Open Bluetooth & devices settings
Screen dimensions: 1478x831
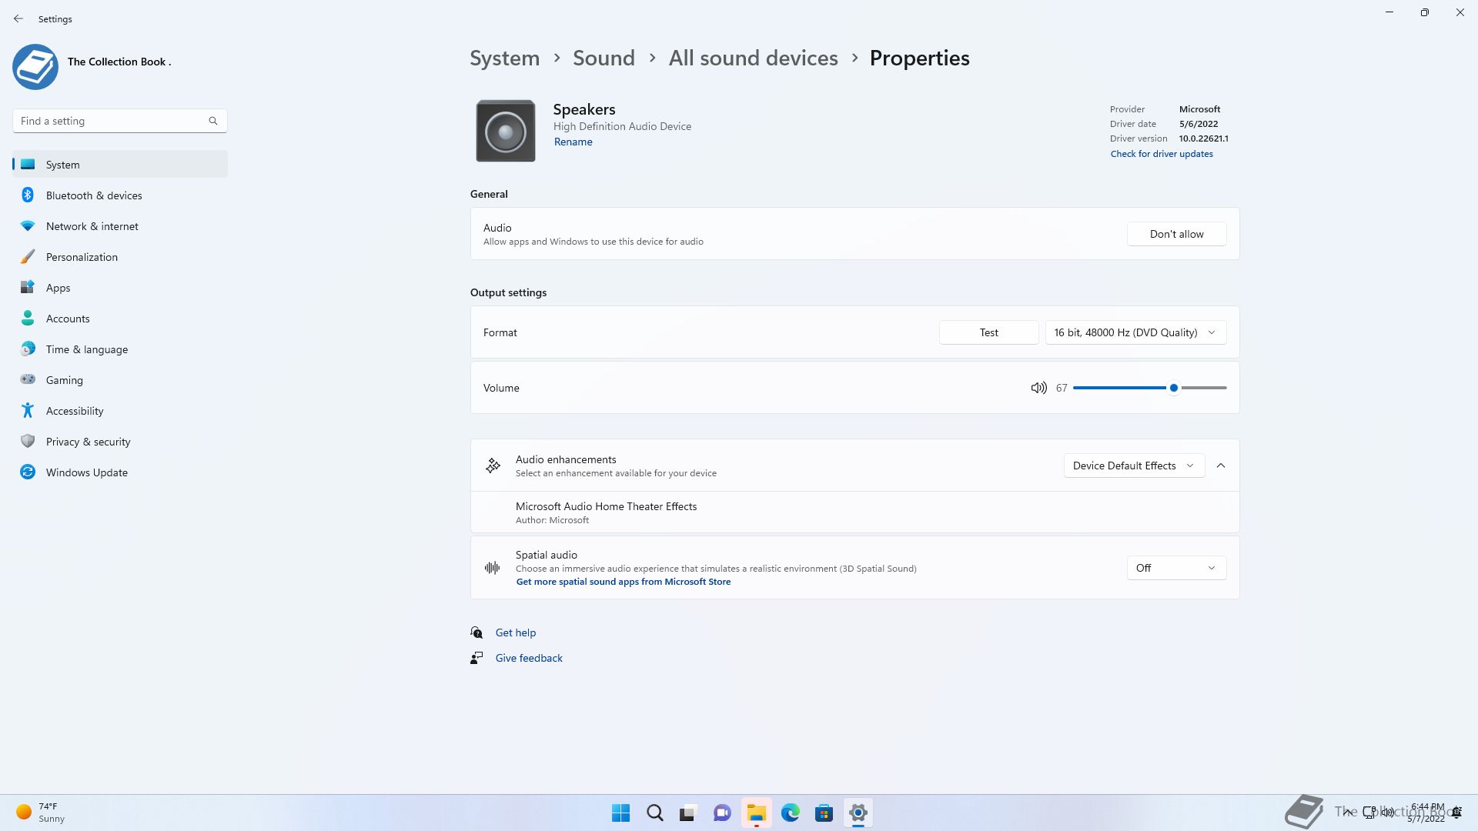(x=120, y=195)
